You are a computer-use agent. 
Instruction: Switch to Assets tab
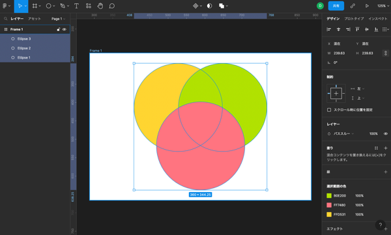(x=34, y=19)
